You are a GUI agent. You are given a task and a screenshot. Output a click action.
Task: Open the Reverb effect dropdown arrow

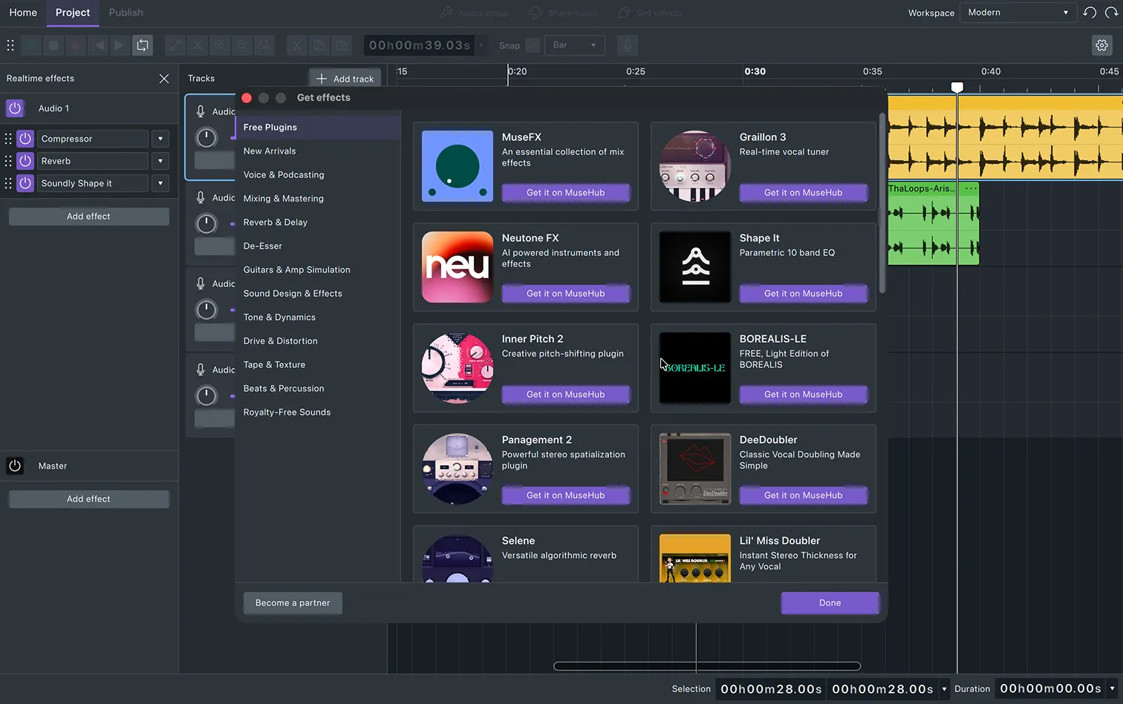(160, 161)
